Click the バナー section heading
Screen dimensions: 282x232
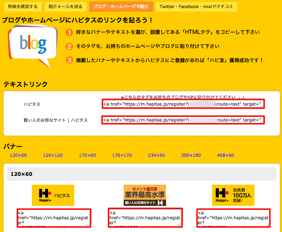pos(13,147)
